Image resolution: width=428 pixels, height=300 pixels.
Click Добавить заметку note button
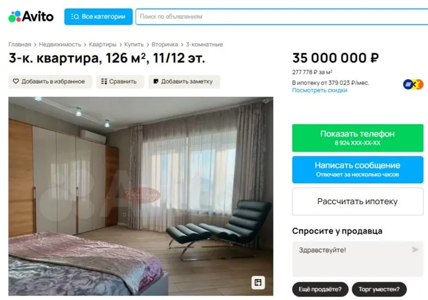pyautogui.click(x=184, y=81)
